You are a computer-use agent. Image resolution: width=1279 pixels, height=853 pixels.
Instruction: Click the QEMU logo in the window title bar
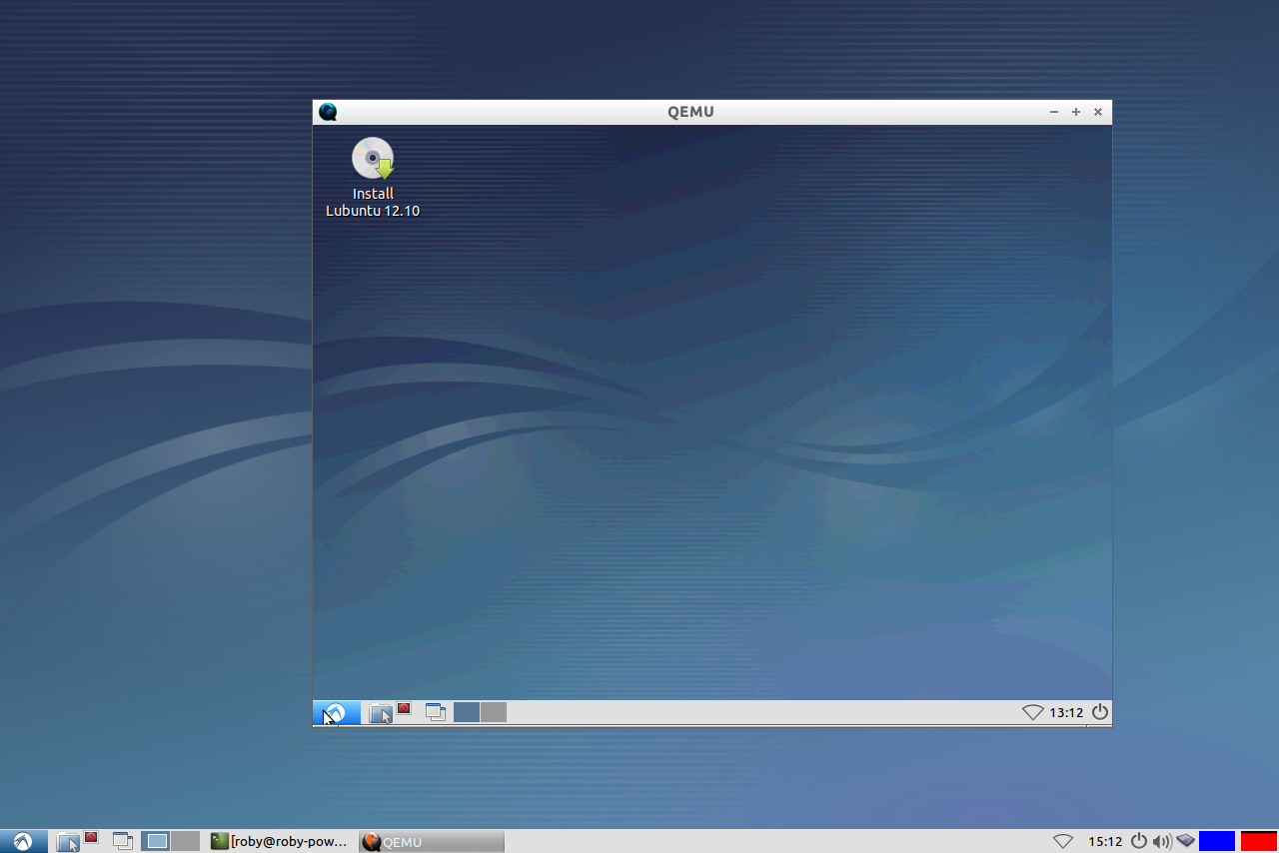click(x=328, y=112)
